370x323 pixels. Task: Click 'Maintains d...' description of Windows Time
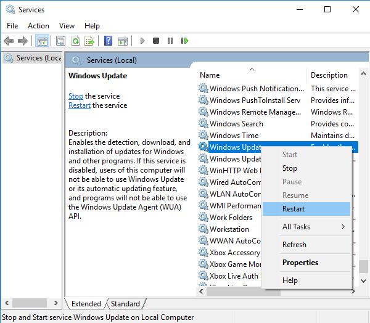pyautogui.click(x=332, y=136)
